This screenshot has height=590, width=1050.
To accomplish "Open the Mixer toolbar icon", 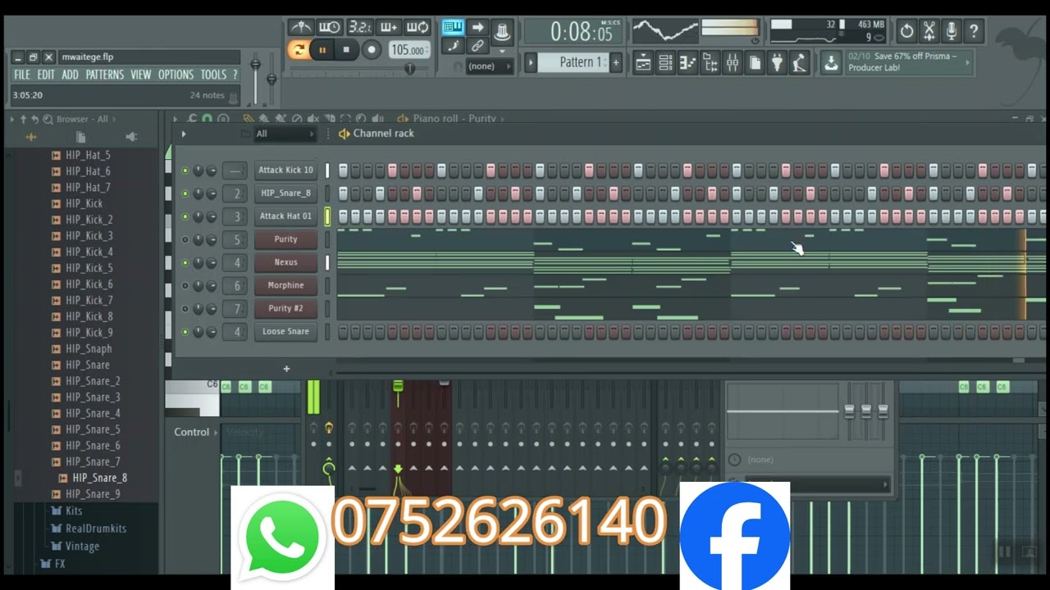I will (x=733, y=62).
